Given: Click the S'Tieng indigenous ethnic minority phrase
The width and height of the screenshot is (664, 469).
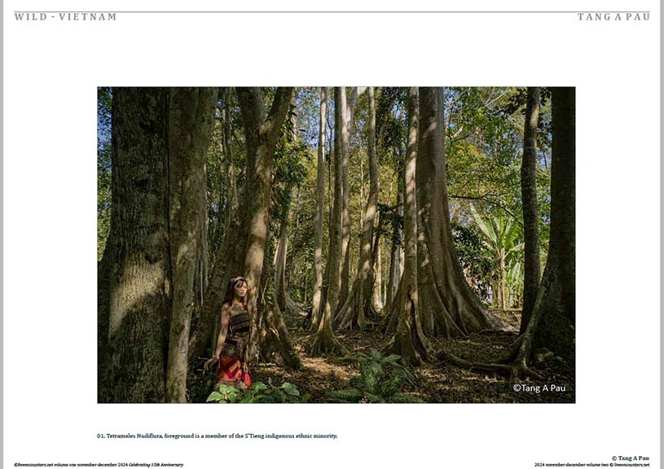Looking at the screenshot, I should pyautogui.click(x=292, y=436).
